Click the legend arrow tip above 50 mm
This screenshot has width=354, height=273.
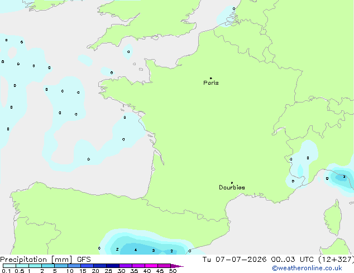(x=177, y=266)
